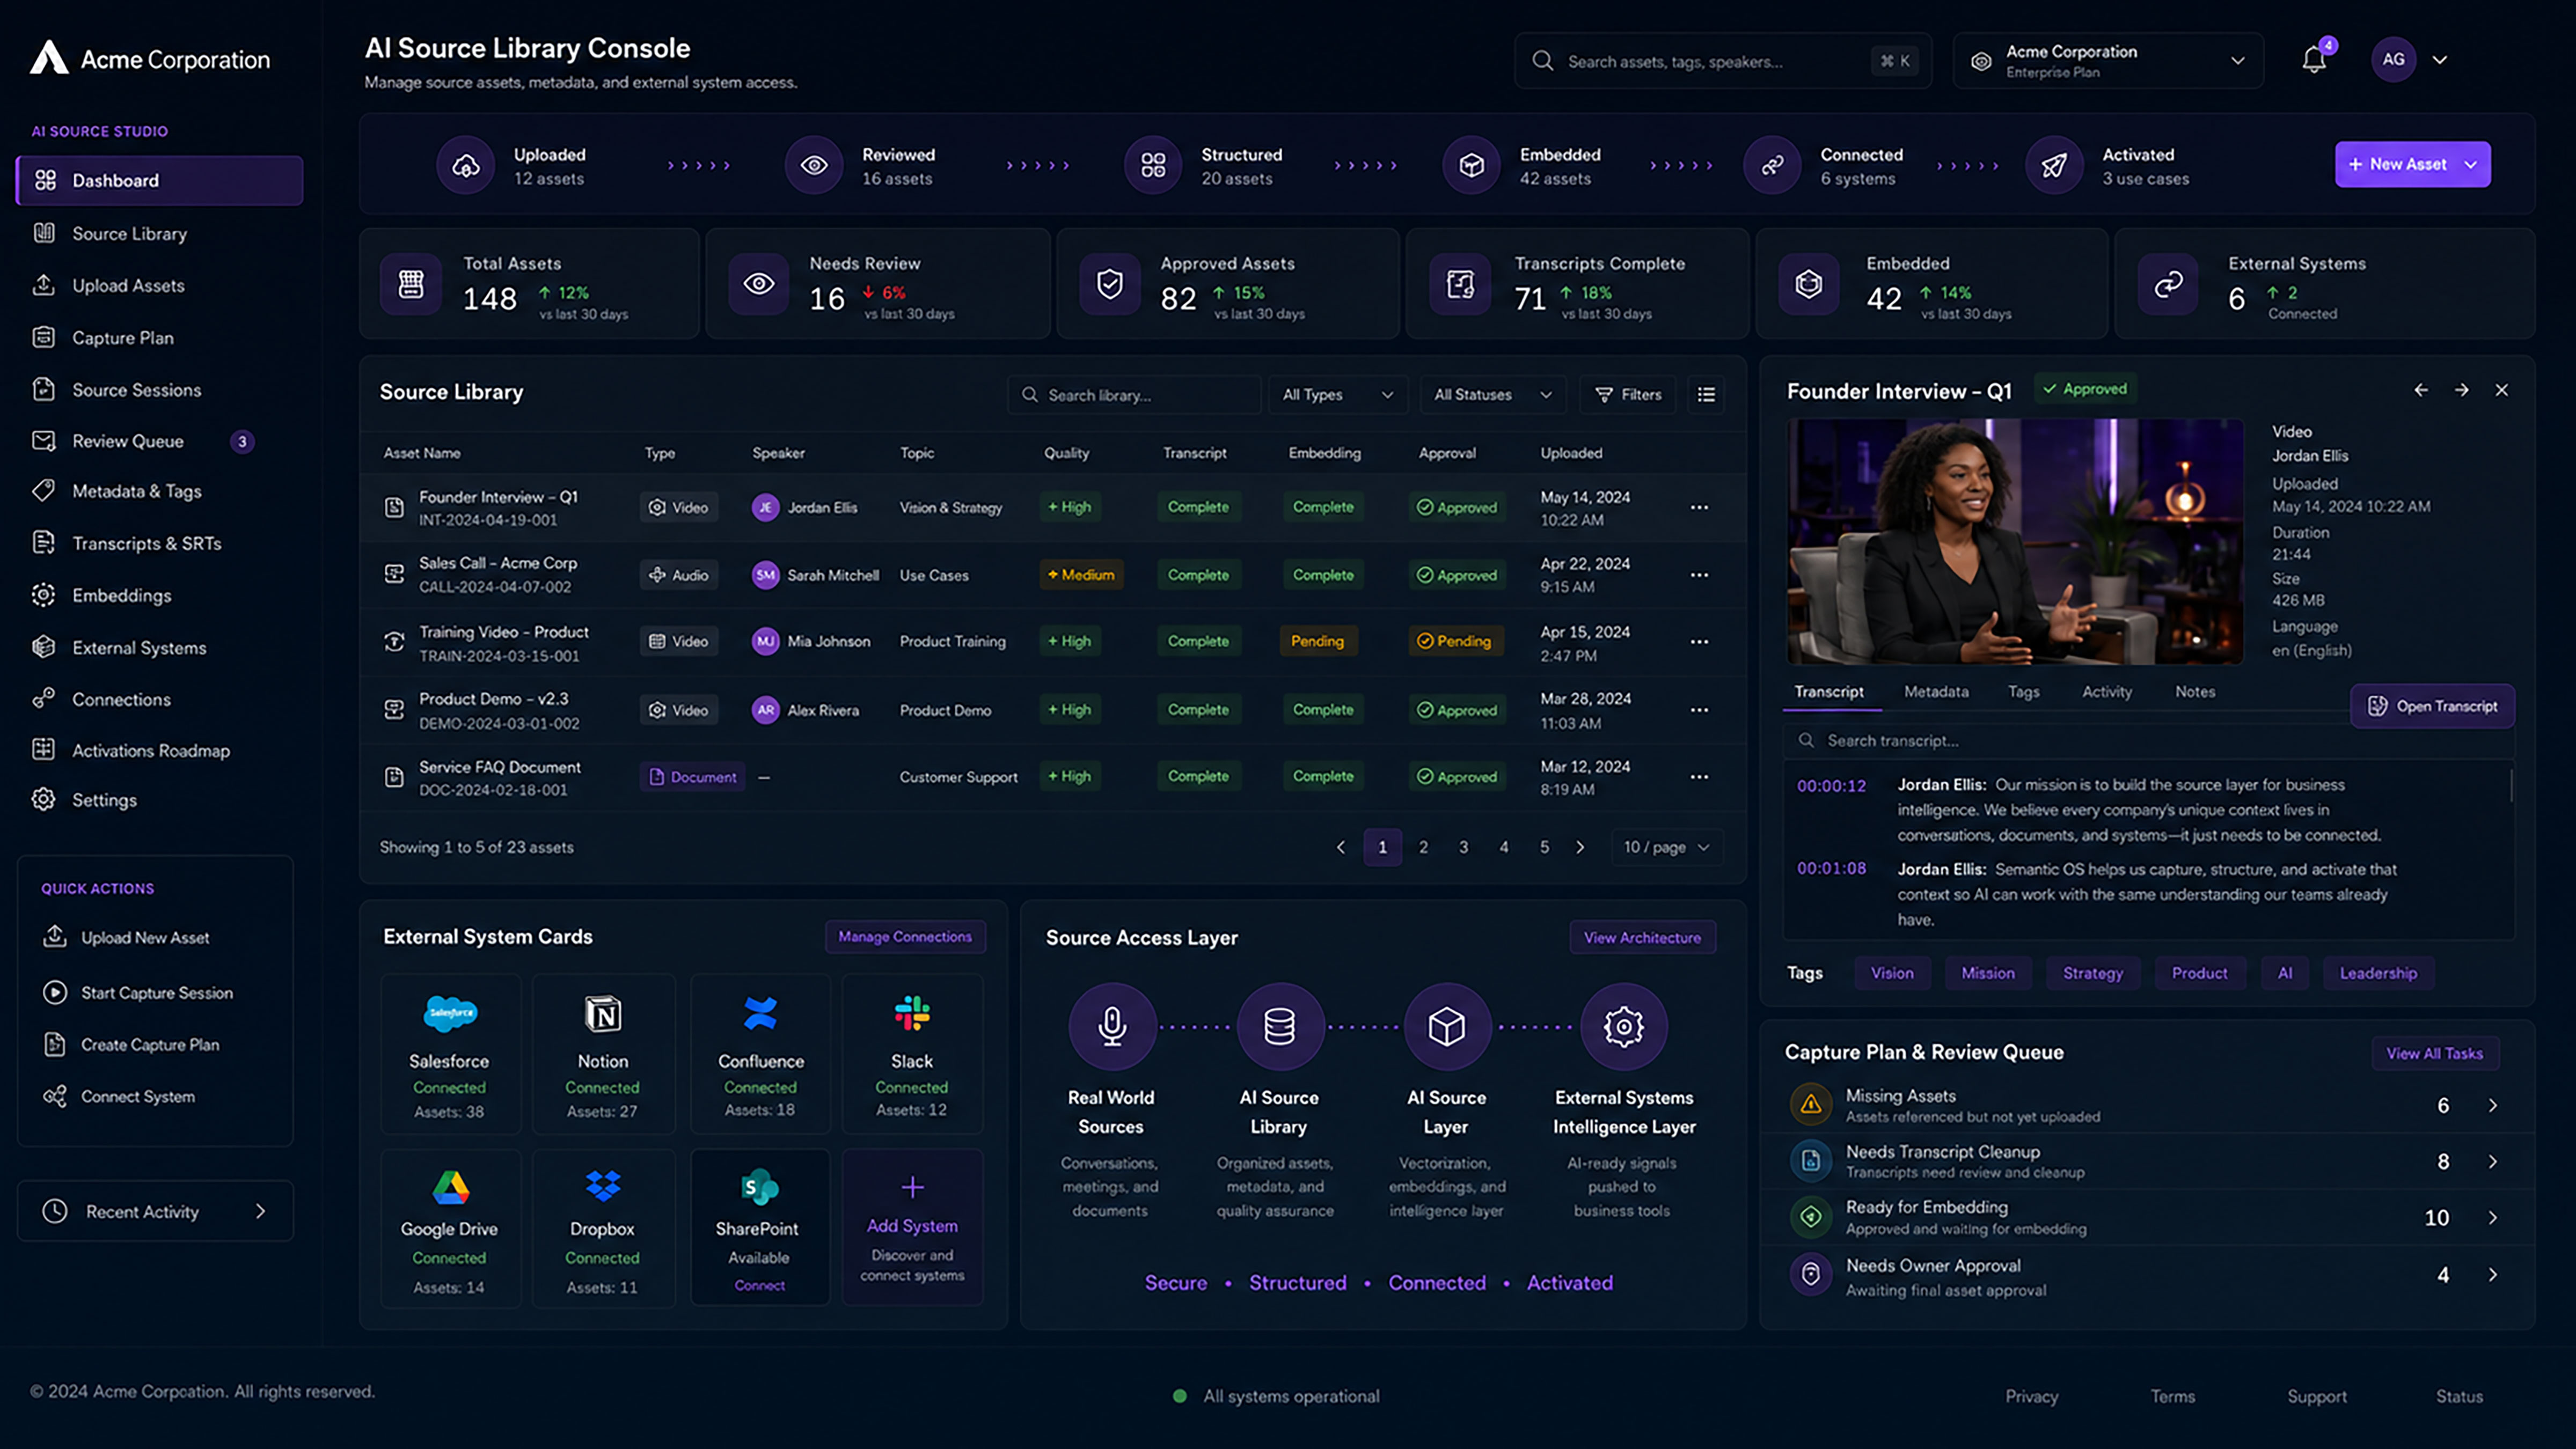Click the Uploaded stage cloud icon
This screenshot has height=1449, width=2576.
[465, 165]
